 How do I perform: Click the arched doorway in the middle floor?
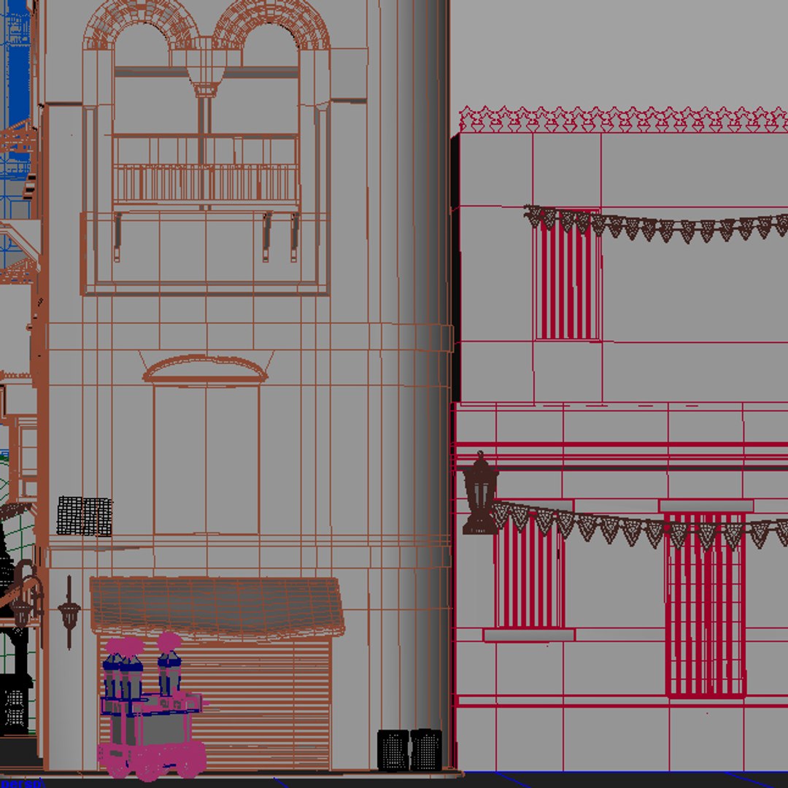[206, 445]
